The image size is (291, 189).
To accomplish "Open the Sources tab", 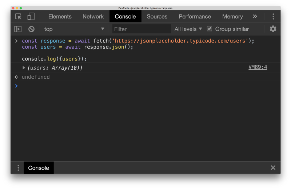I will pyautogui.click(x=157, y=16).
